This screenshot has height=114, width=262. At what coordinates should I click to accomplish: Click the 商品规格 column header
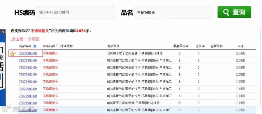(113, 46)
